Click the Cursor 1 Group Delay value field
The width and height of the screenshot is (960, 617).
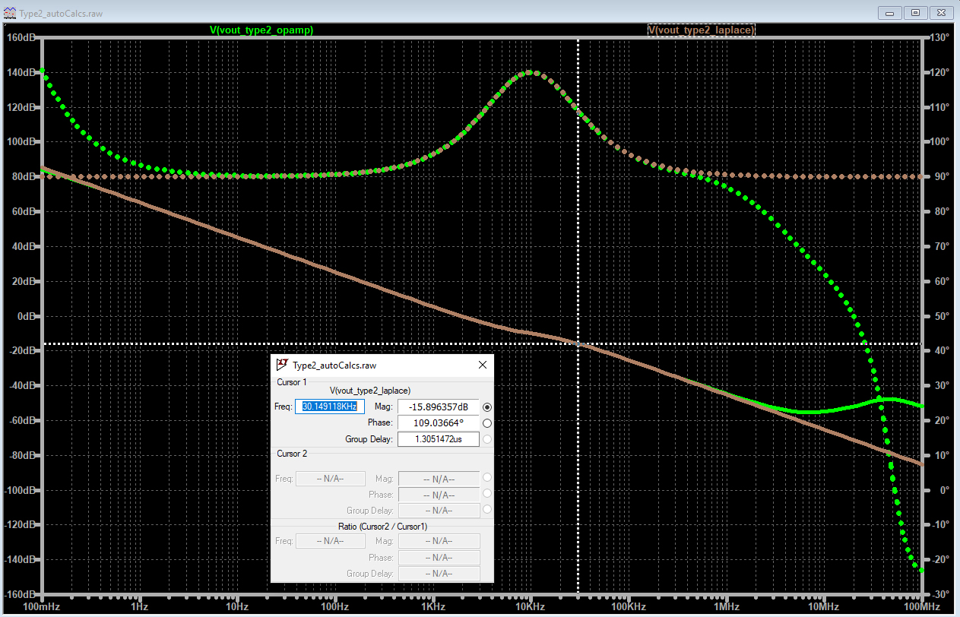click(439, 439)
